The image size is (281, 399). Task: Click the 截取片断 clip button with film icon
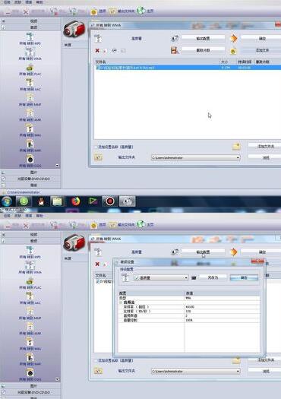point(203,50)
